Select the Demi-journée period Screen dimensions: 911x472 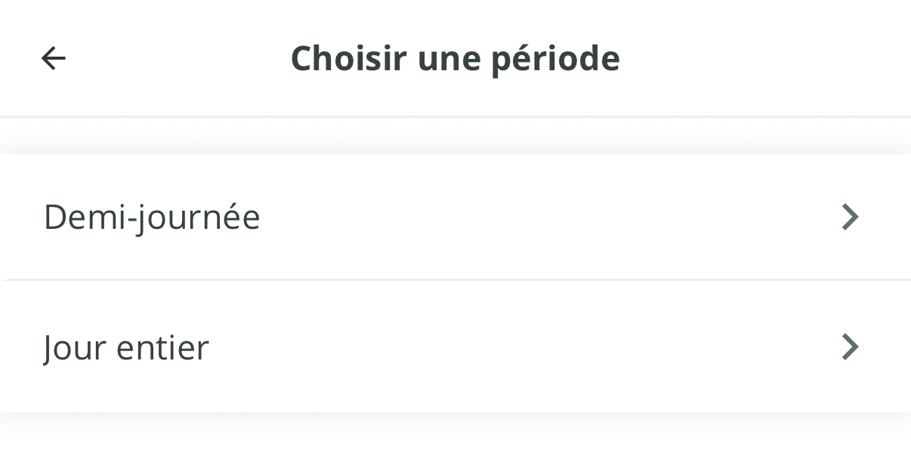pos(455,217)
